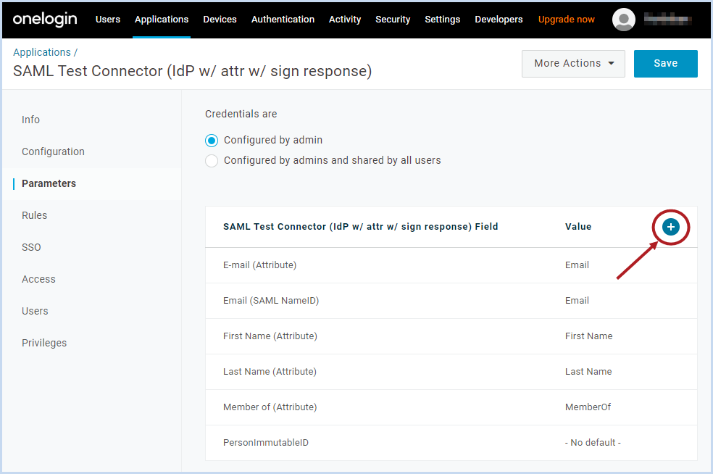Click the MemberOf value cell
713x474 pixels.
(588, 407)
